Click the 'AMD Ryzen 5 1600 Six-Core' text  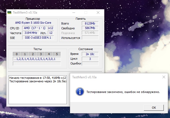pos(33,23)
